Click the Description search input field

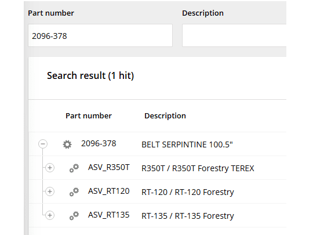(x=234, y=35)
